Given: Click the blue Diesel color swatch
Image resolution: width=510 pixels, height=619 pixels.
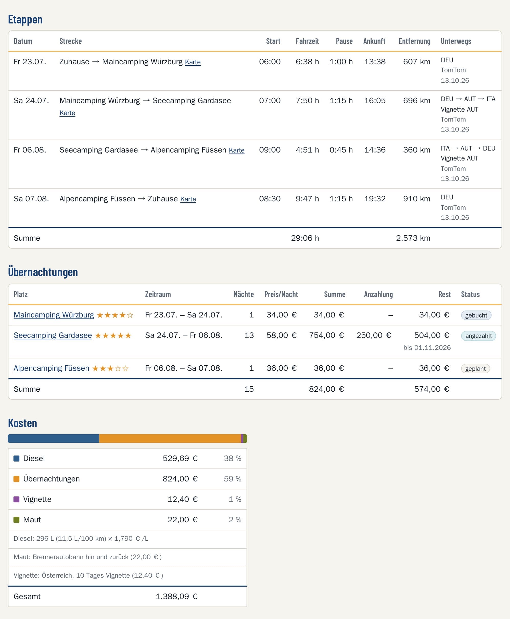Looking at the screenshot, I should coord(17,459).
